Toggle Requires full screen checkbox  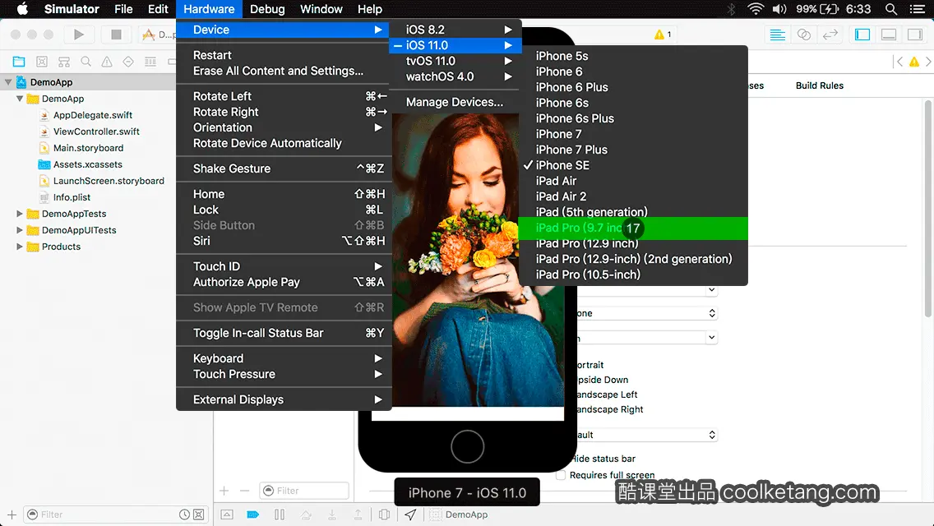pyautogui.click(x=561, y=475)
